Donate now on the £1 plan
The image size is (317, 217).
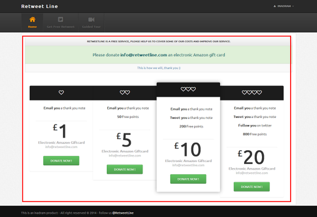(x=61, y=161)
